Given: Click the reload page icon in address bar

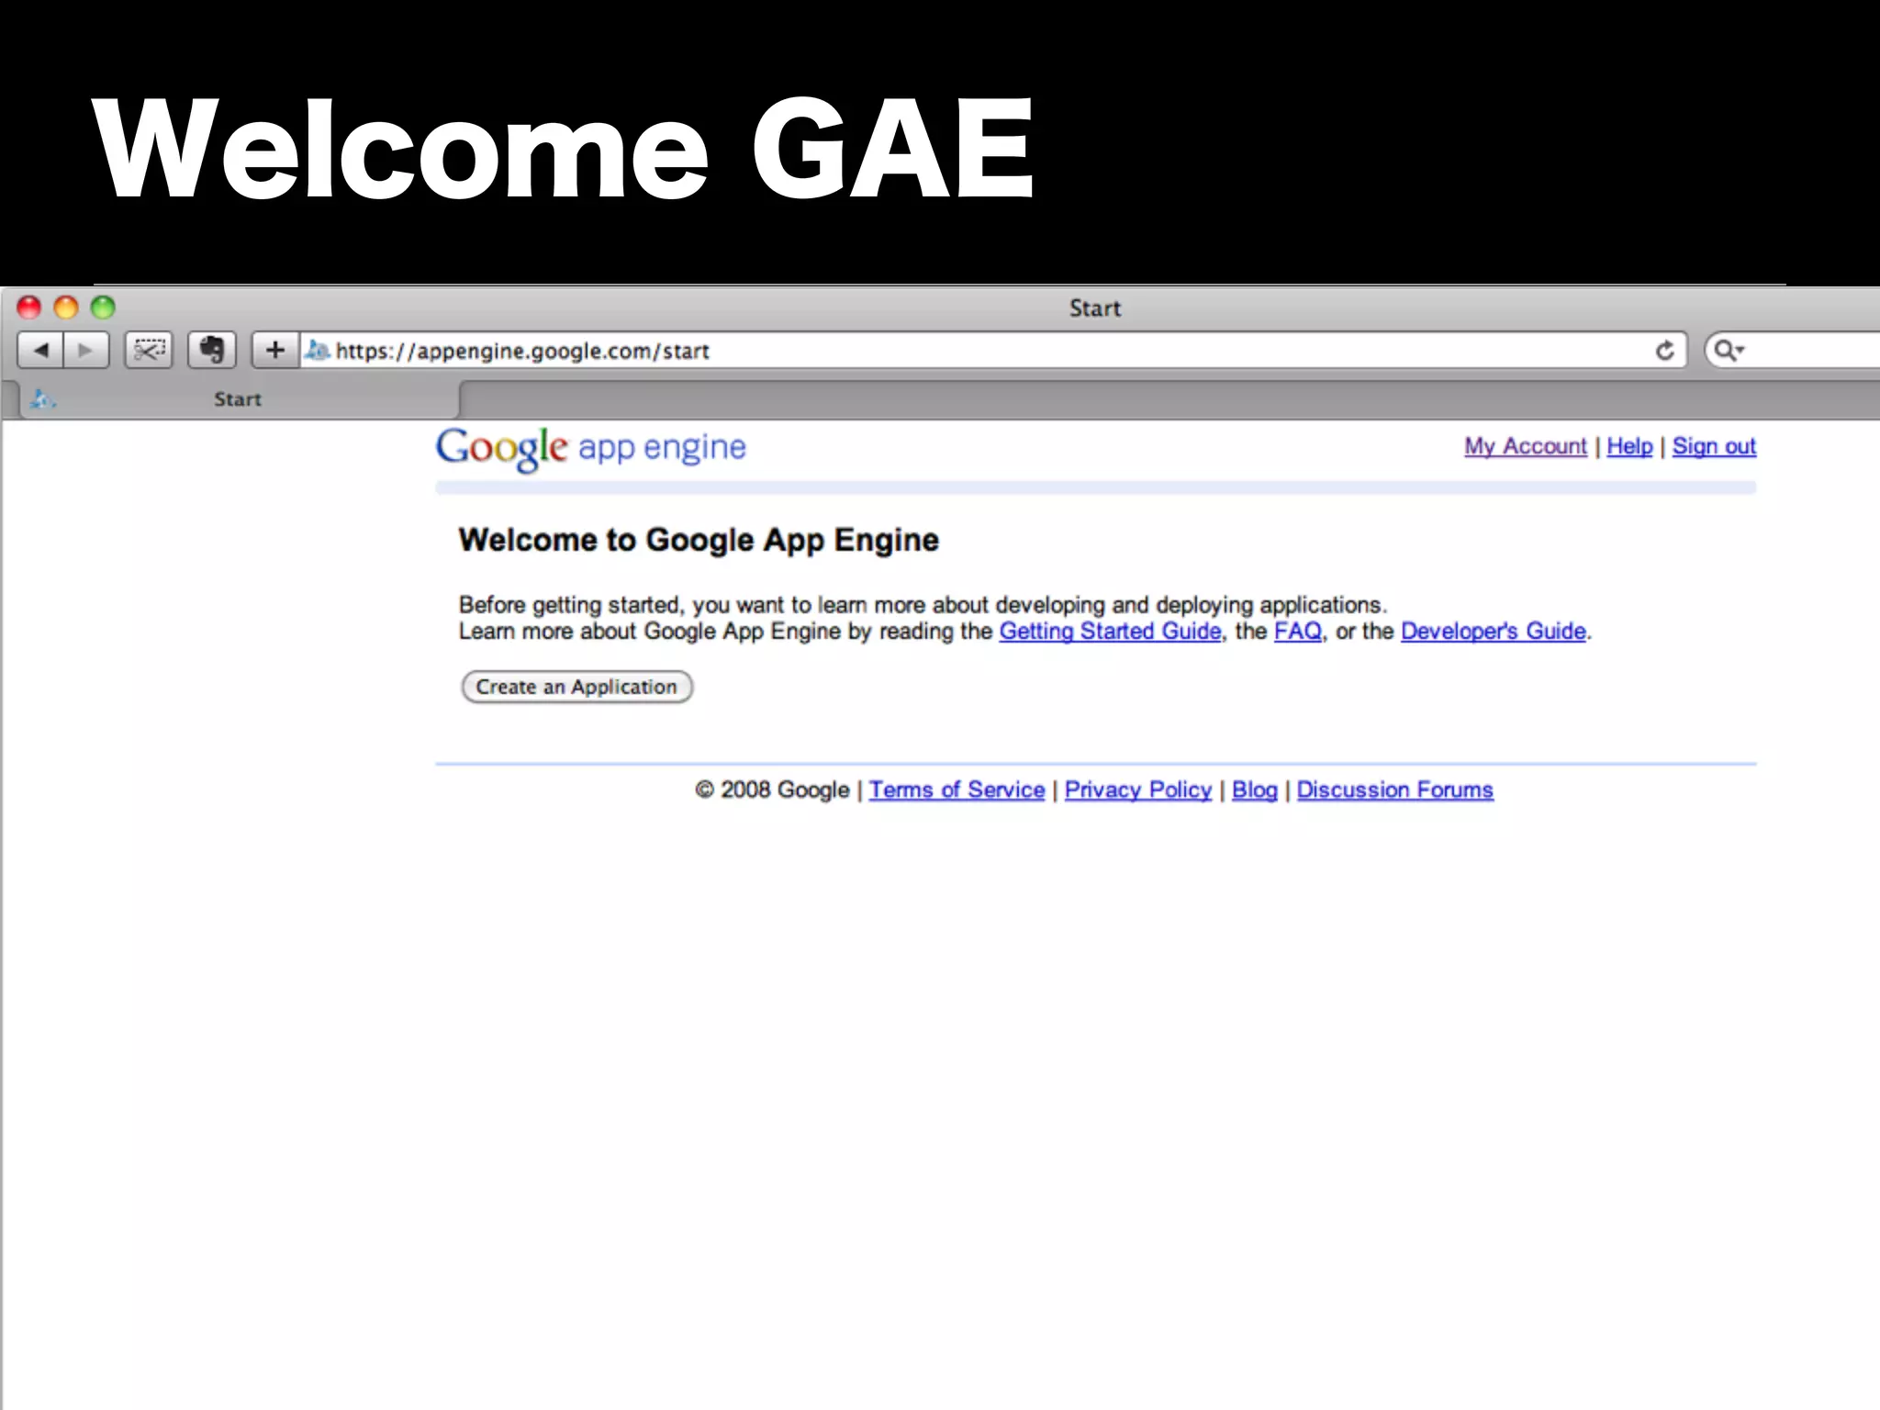Looking at the screenshot, I should click(1664, 351).
